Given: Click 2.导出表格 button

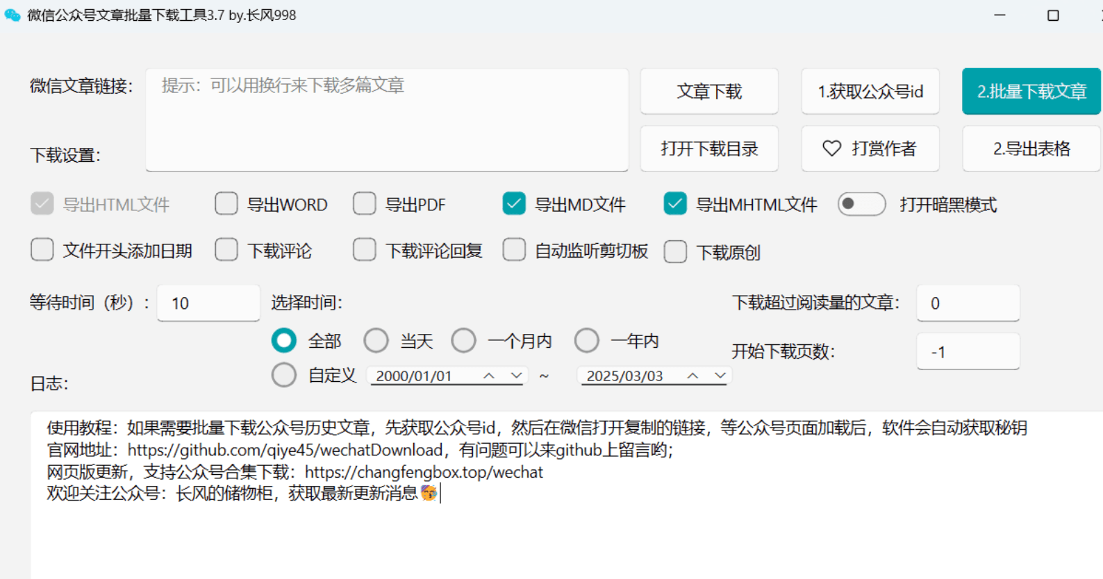Looking at the screenshot, I should click(1031, 149).
